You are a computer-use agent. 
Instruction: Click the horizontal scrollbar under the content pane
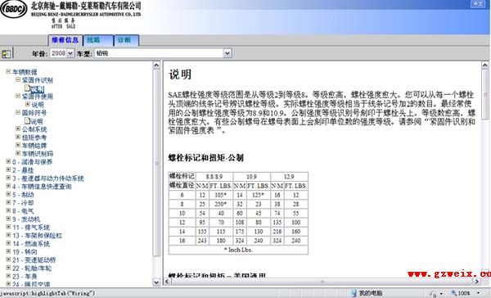(x=322, y=282)
